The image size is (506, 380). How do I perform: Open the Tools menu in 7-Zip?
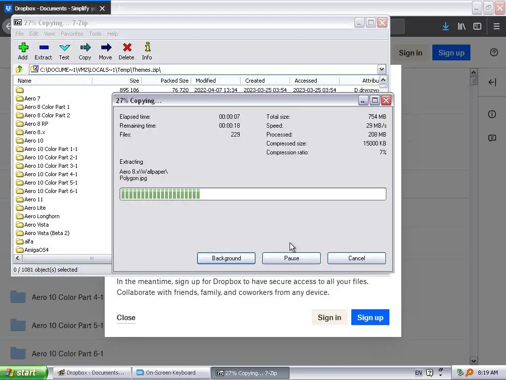point(95,34)
